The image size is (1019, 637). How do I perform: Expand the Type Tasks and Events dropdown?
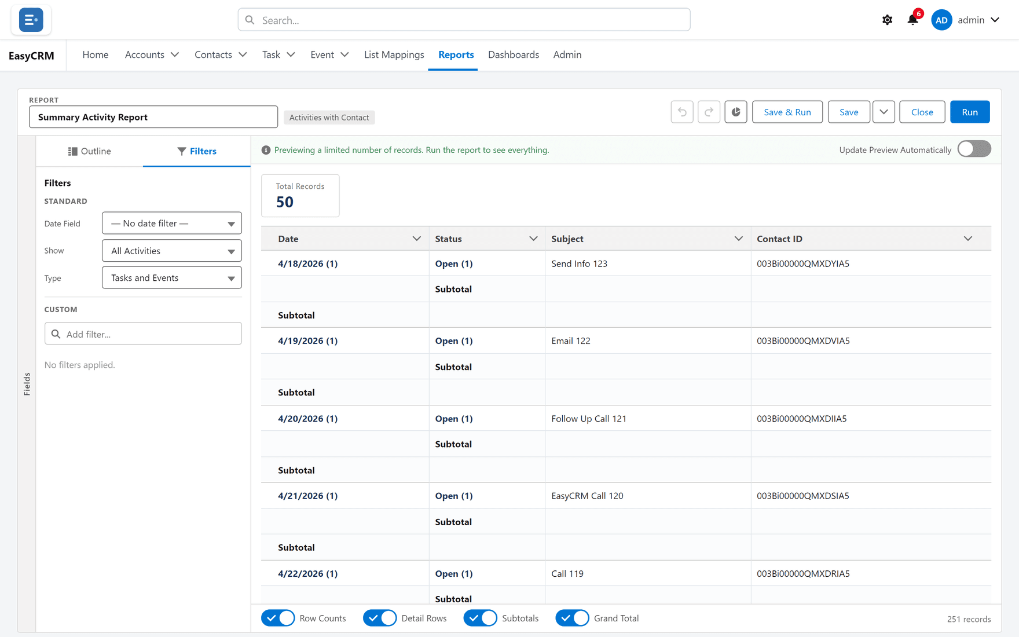(x=172, y=277)
